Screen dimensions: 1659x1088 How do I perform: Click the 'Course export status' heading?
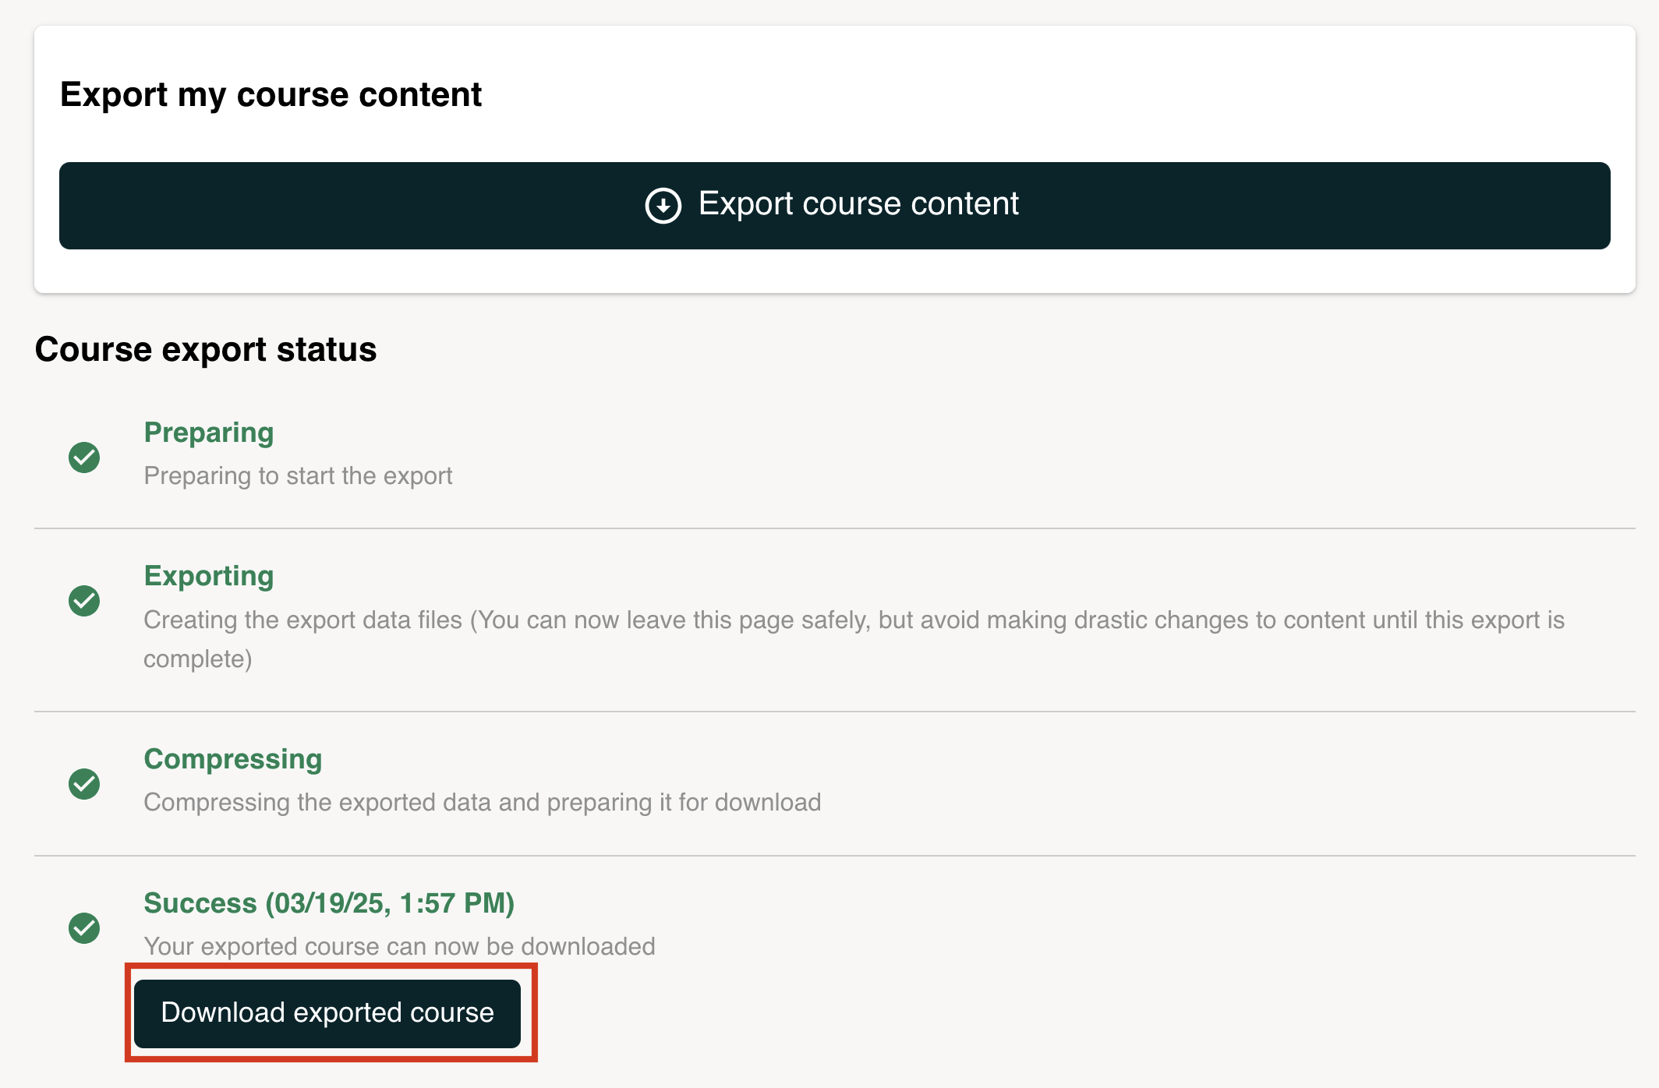(x=206, y=349)
